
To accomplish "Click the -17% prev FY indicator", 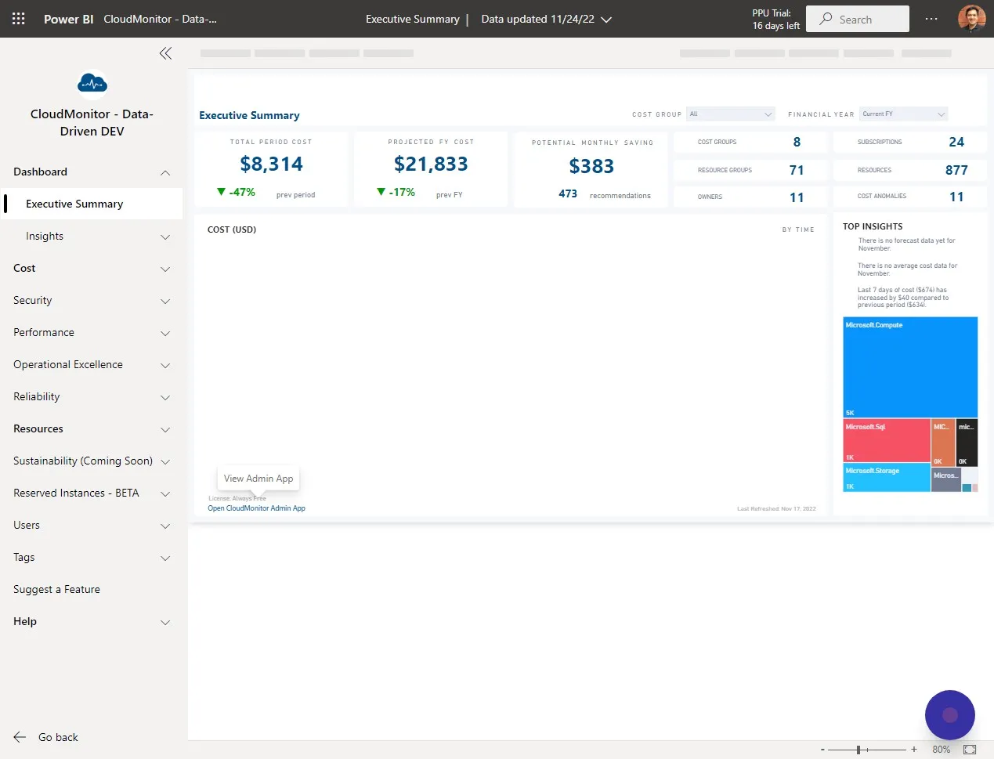I will point(396,192).
